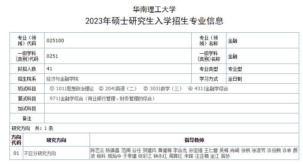Click the 初试科目 label
The height and width of the screenshot is (164, 303).
[27, 89]
